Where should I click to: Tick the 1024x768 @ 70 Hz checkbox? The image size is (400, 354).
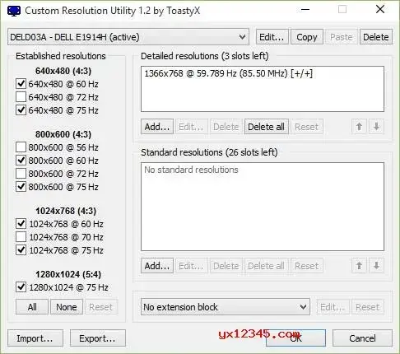click(21, 237)
